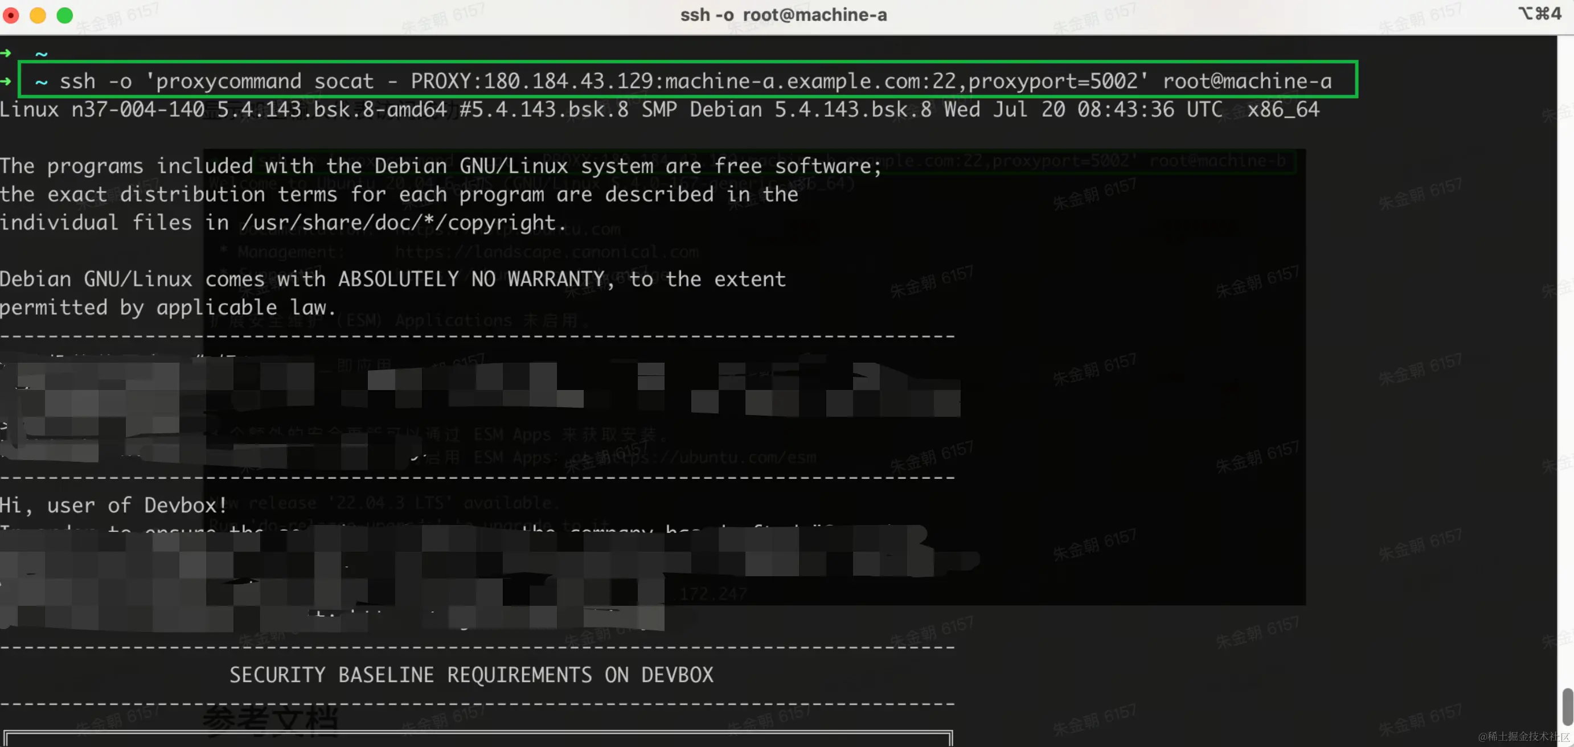Click the terminal vertical scrollbar thumb
This screenshot has height=747, width=1574.
tap(1568, 707)
